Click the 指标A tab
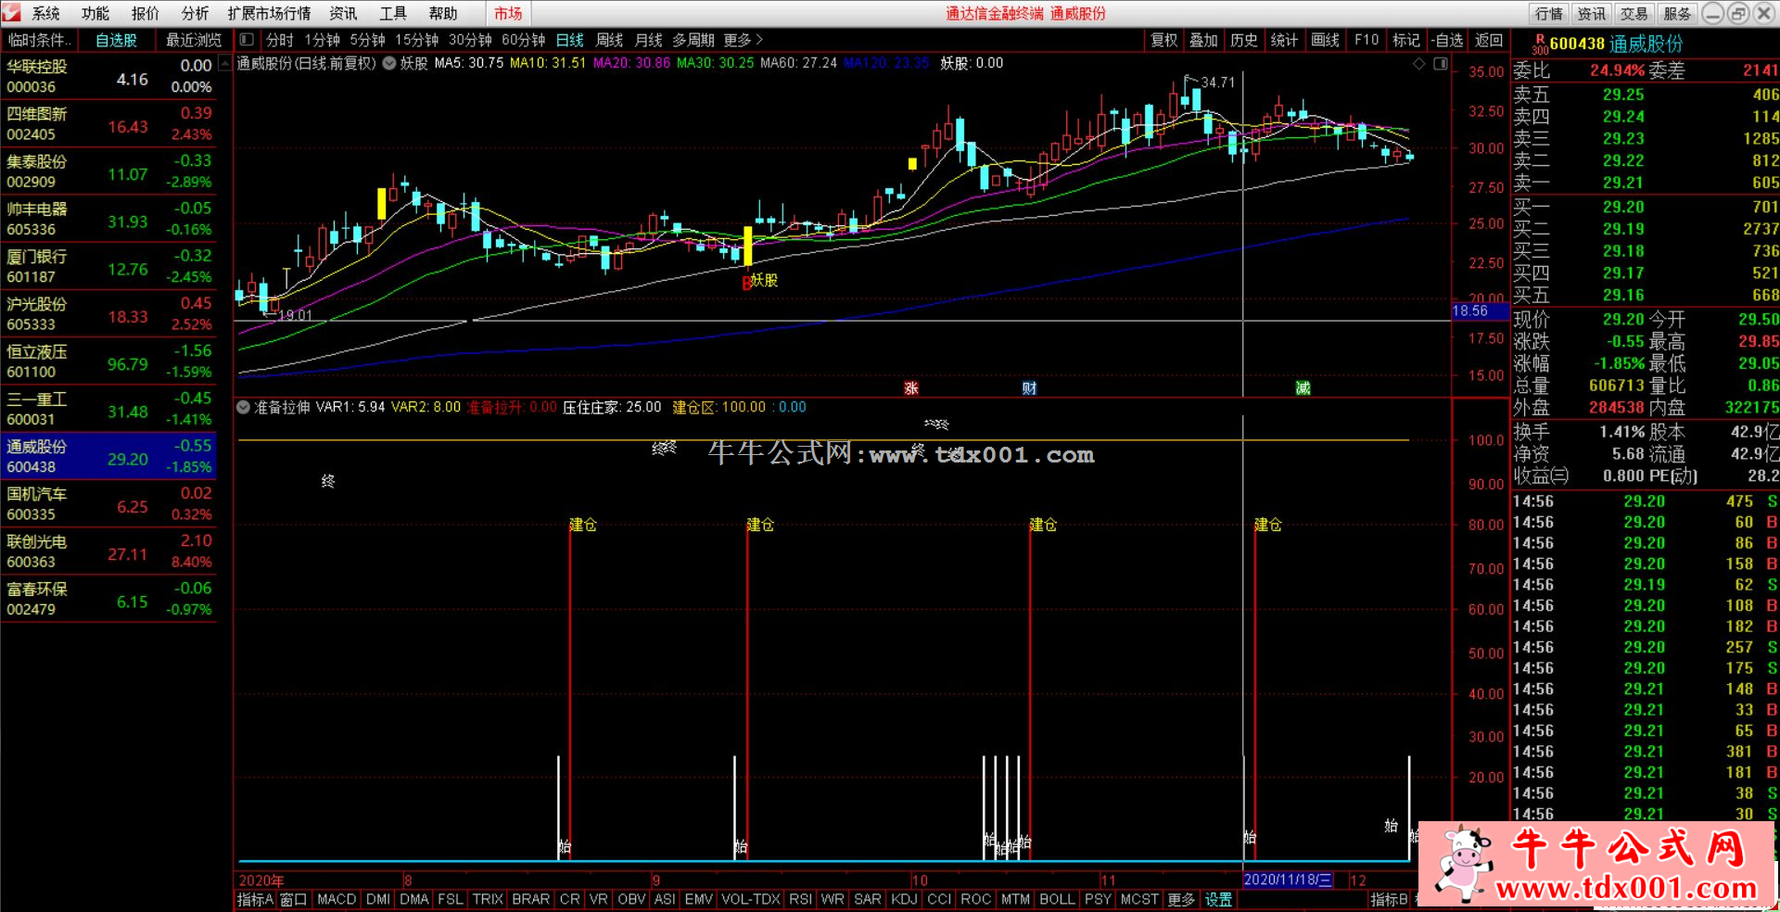 coord(255,899)
